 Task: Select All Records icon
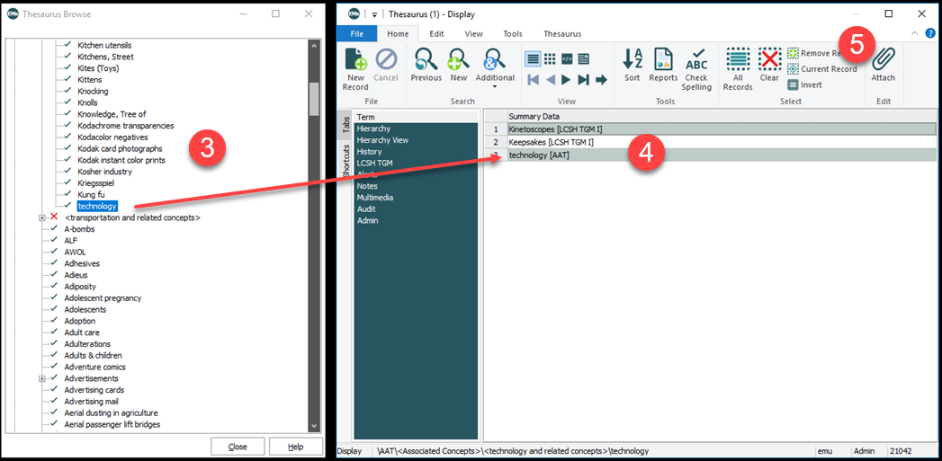[x=738, y=61]
